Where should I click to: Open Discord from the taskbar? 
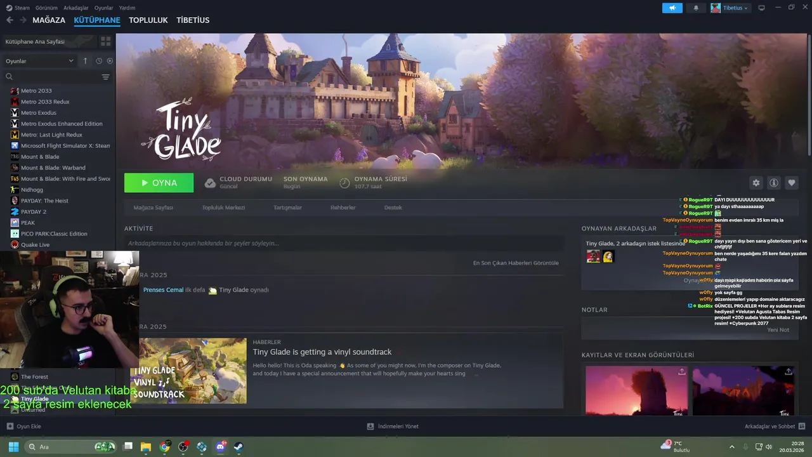pos(221,447)
